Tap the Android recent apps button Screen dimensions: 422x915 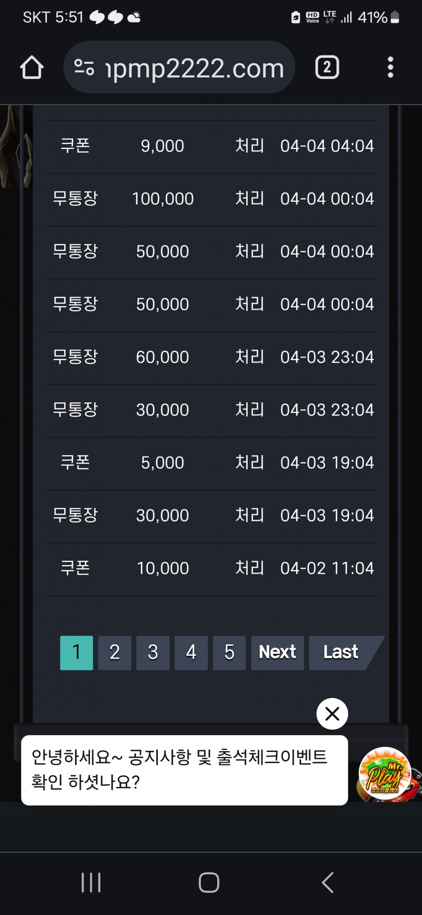coord(91,882)
